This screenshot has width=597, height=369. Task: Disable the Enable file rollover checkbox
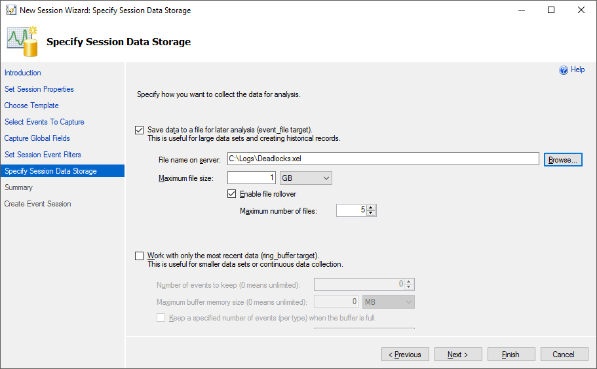[x=231, y=194]
